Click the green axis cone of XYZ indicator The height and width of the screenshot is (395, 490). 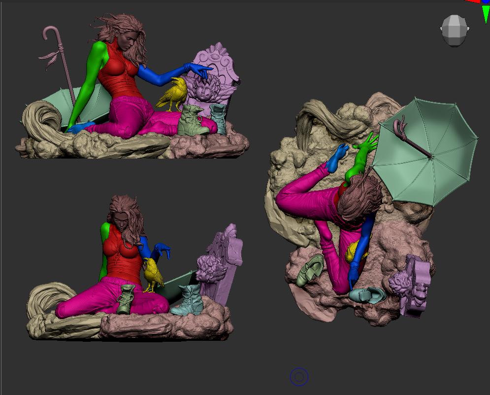pos(486,14)
